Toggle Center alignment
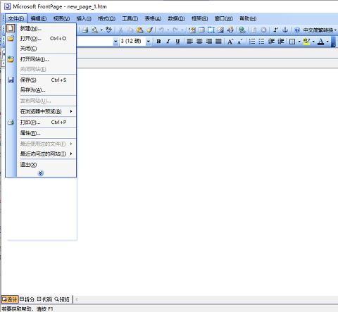The image size is (338, 312). [199, 42]
